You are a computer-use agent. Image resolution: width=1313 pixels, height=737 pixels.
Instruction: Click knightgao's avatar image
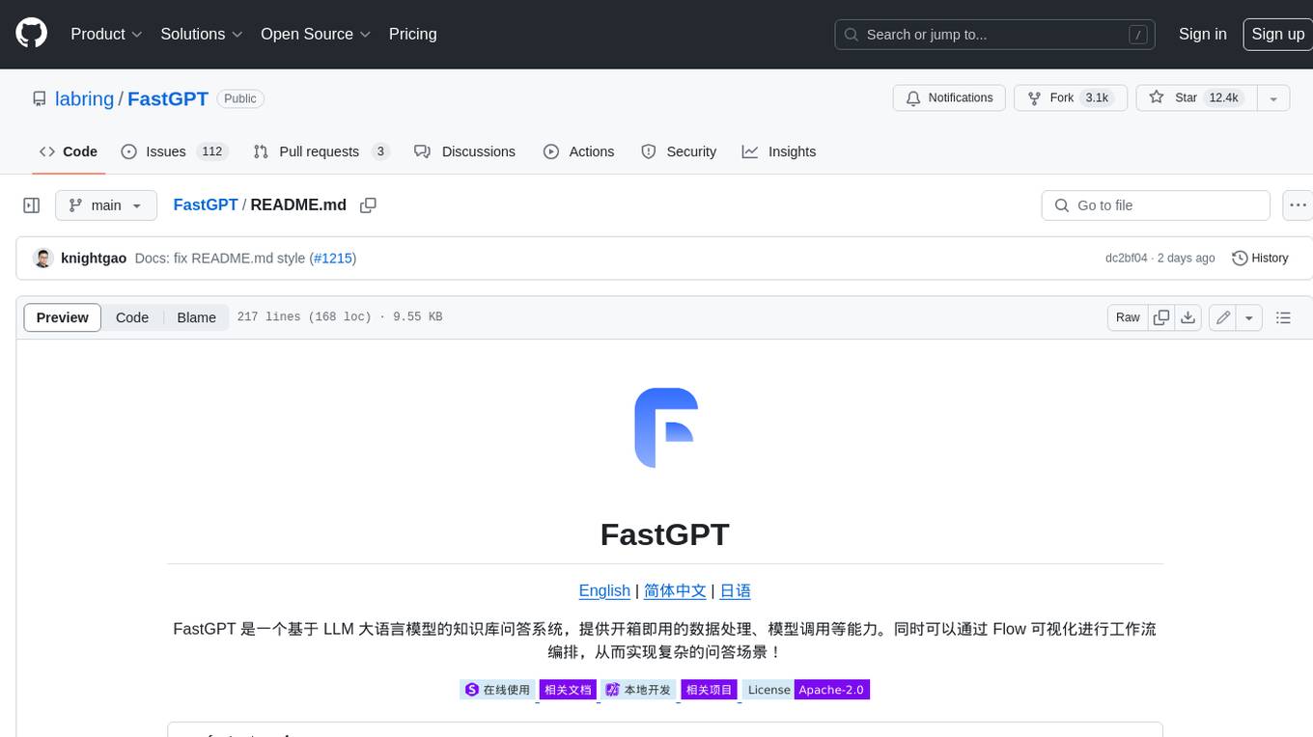42,259
